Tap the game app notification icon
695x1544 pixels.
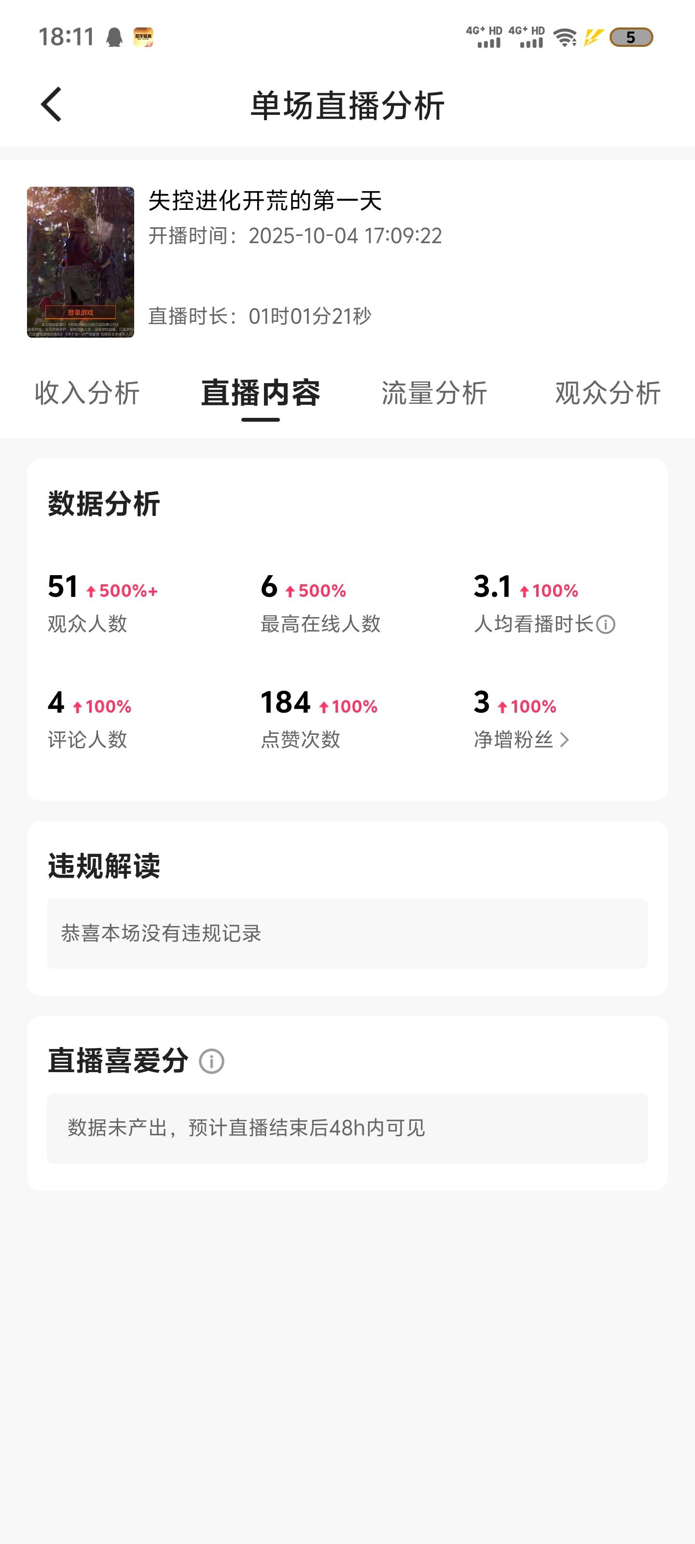[143, 37]
